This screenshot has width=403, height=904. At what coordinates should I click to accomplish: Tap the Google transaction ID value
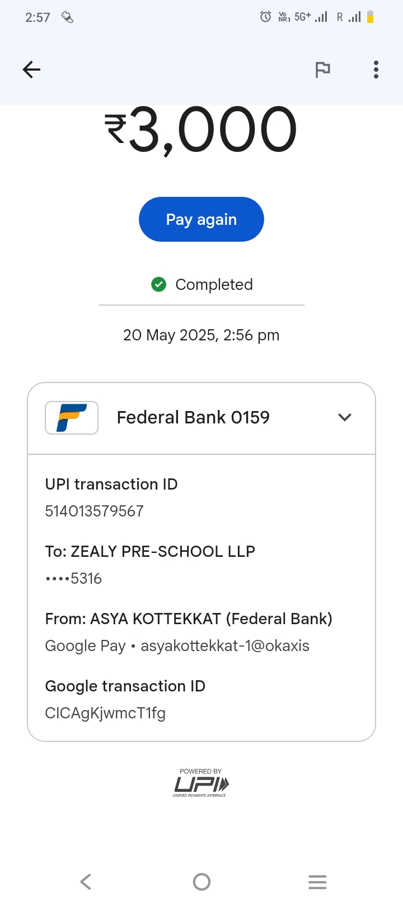click(x=105, y=713)
